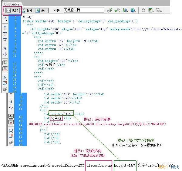Image resolution: width=182 pixels, height=171 pixels.
Task: Select the Untitled-2 document tab
Action: pyautogui.click(x=12, y=4)
